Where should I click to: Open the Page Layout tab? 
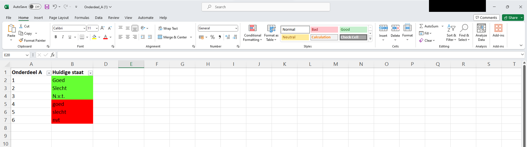click(59, 18)
